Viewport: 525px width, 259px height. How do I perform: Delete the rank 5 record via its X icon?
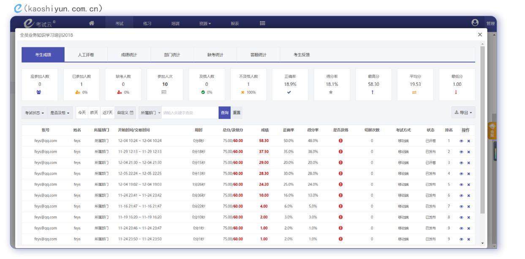coord(468,185)
